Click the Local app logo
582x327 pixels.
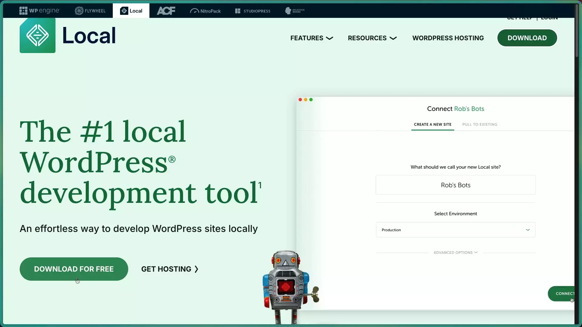click(37, 35)
